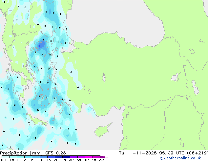Viewport: 208px width, 161px height.
Task: Click the "50" legend value label
Action: click(101, 160)
